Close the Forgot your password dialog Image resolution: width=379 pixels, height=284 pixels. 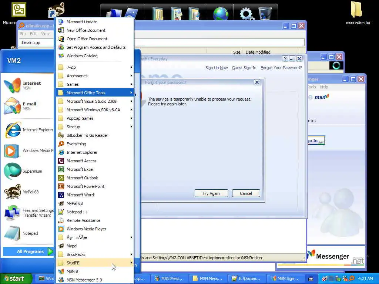(x=257, y=82)
